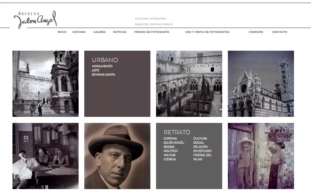
Task: Open the Galería menu
Action: 99,32
